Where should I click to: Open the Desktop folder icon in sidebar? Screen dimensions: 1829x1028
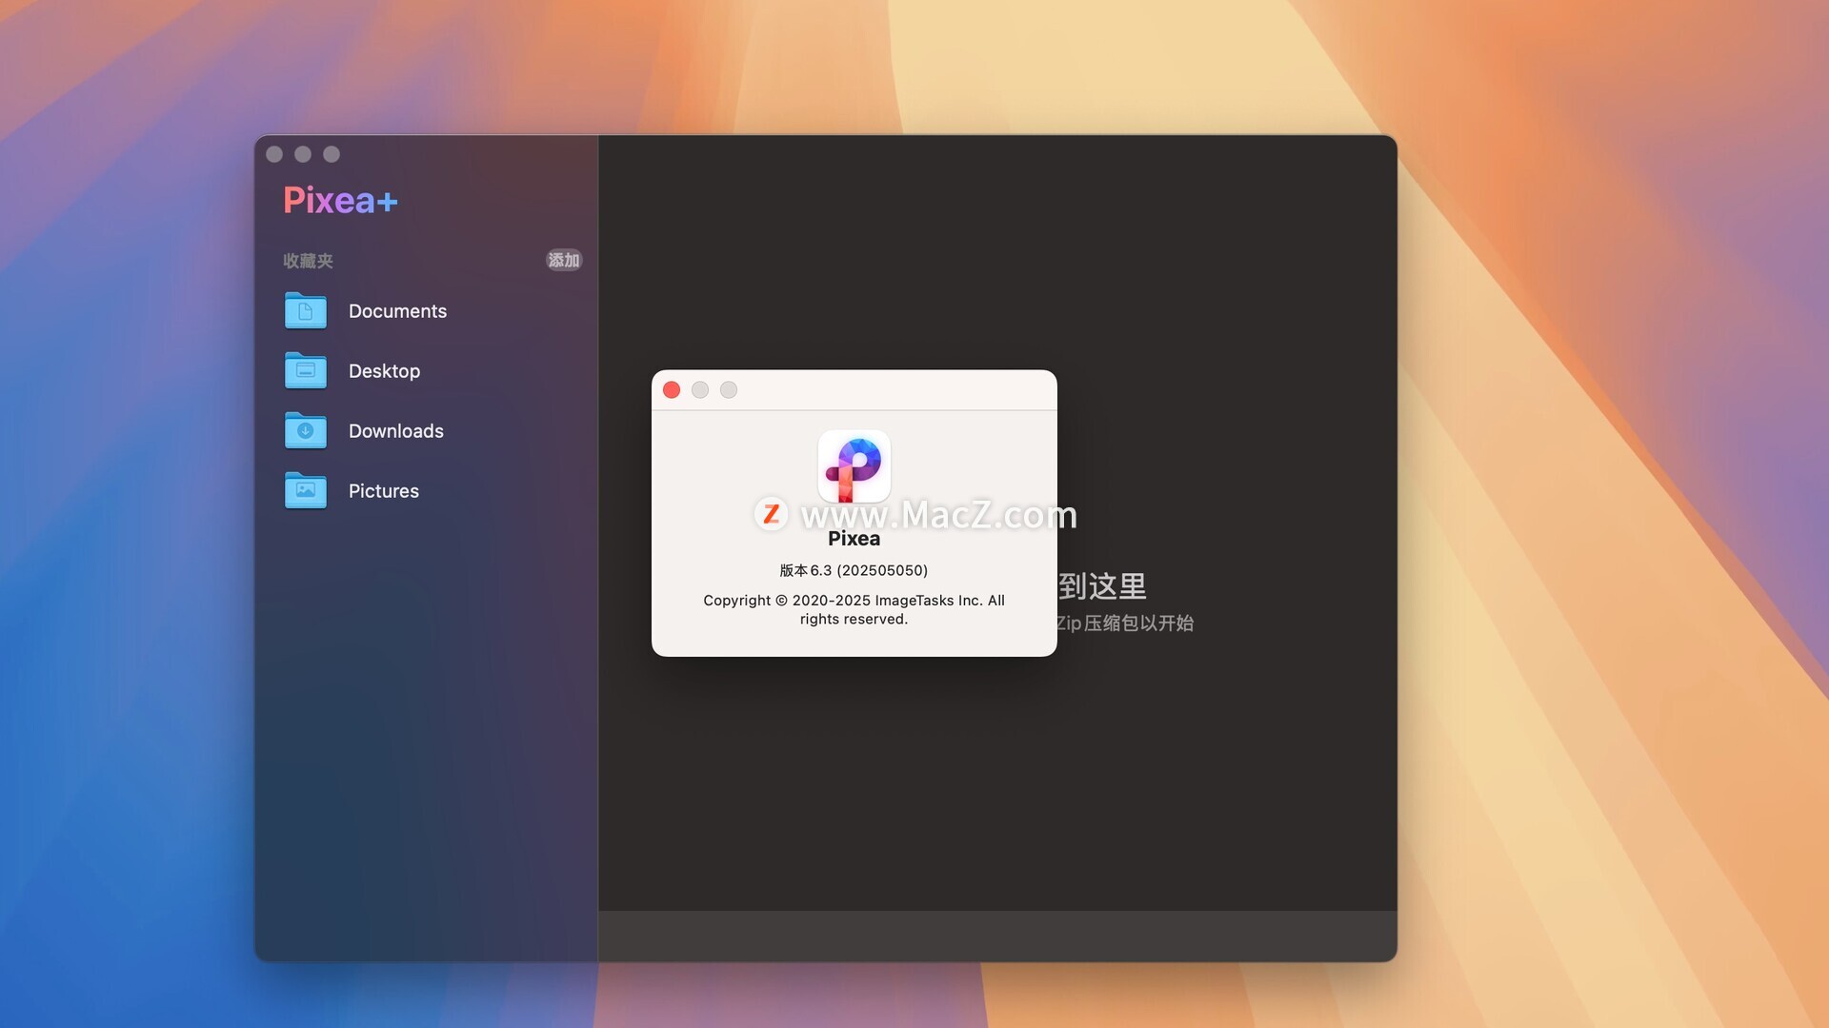(305, 371)
